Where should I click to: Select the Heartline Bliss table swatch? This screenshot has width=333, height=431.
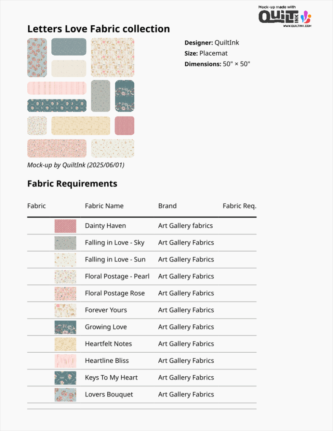pyautogui.click(x=65, y=361)
